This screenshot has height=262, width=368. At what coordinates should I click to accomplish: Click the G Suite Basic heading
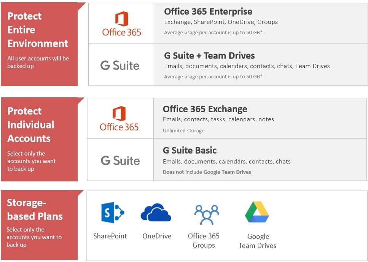click(190, 150)
